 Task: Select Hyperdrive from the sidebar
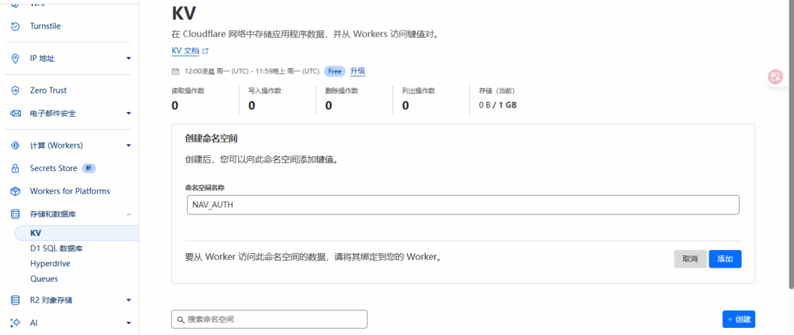pos(50,263)
